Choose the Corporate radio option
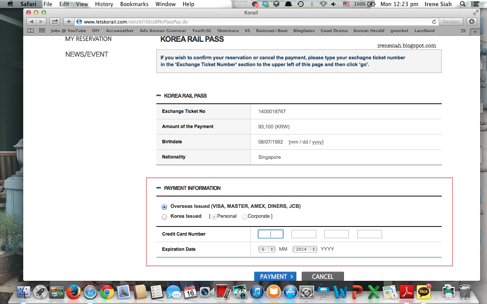 click(x=245, y=217)
